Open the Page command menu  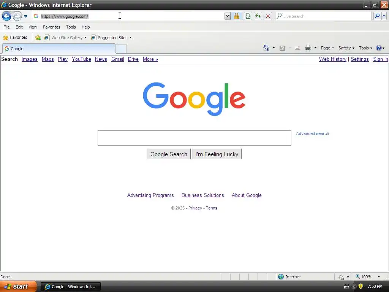327,48
